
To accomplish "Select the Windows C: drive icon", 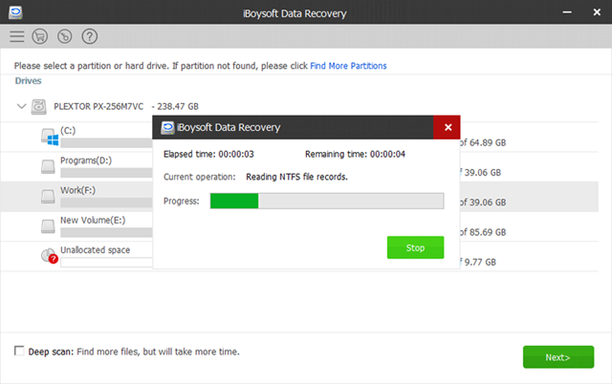I will pyautogui.click(x=50, y=137).
